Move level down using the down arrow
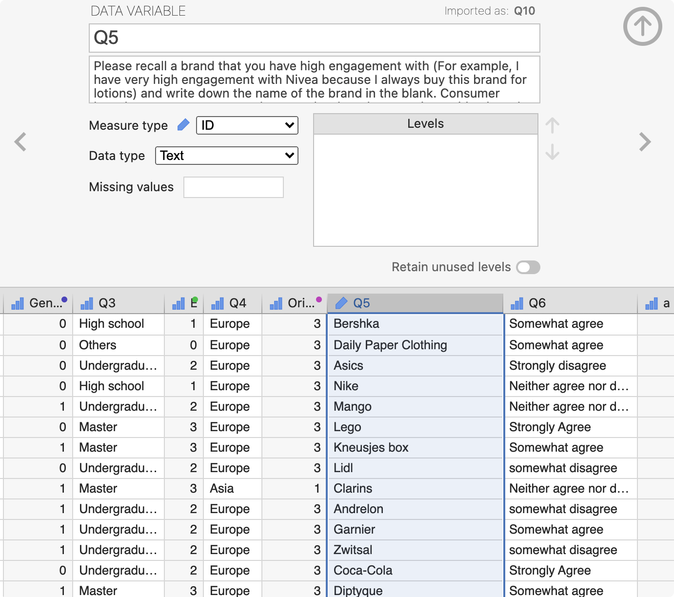The width and height of the screenshot is (674, 597). [552, 152]
